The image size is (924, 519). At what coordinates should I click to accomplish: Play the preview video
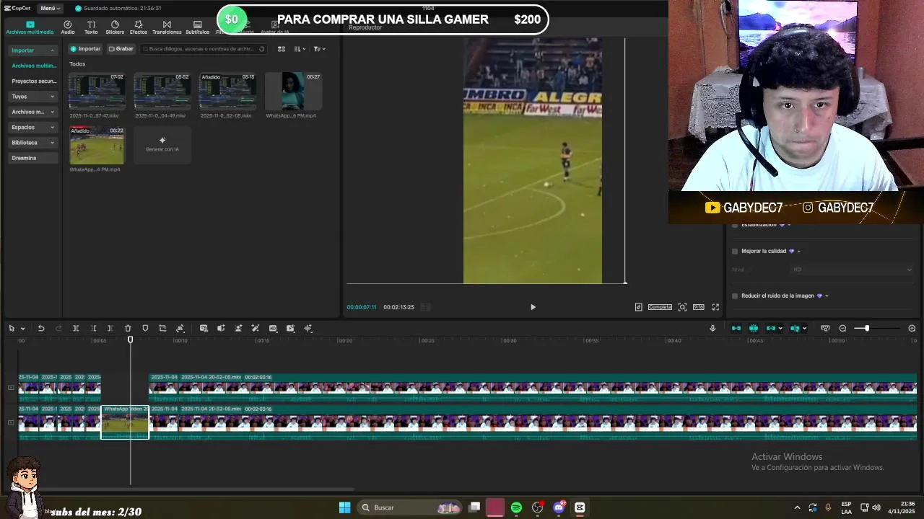point(533,307)
